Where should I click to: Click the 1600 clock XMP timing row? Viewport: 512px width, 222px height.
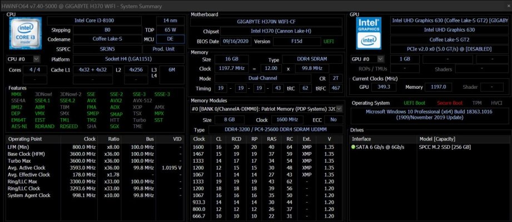[266, 147]
